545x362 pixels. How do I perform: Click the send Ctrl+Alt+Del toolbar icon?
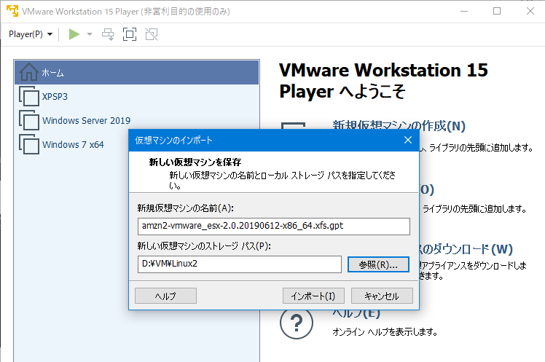pos(108,34)
